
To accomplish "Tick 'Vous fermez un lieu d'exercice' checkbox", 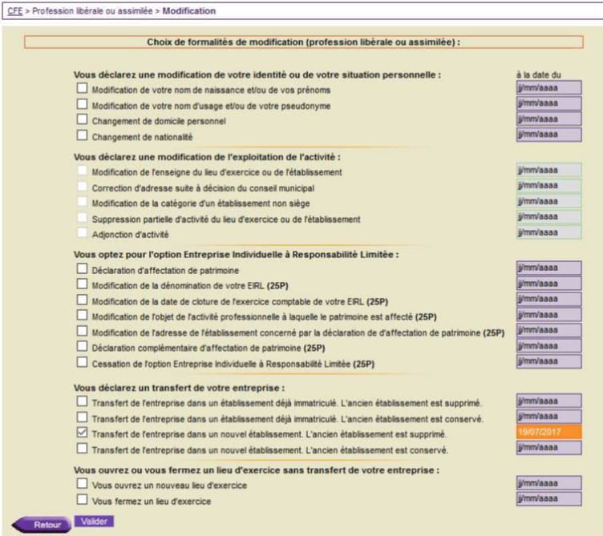I will point(82,499).
